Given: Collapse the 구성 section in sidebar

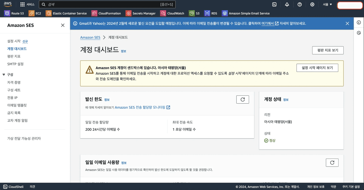Looking at the screenshot, I should pos(4,74).
